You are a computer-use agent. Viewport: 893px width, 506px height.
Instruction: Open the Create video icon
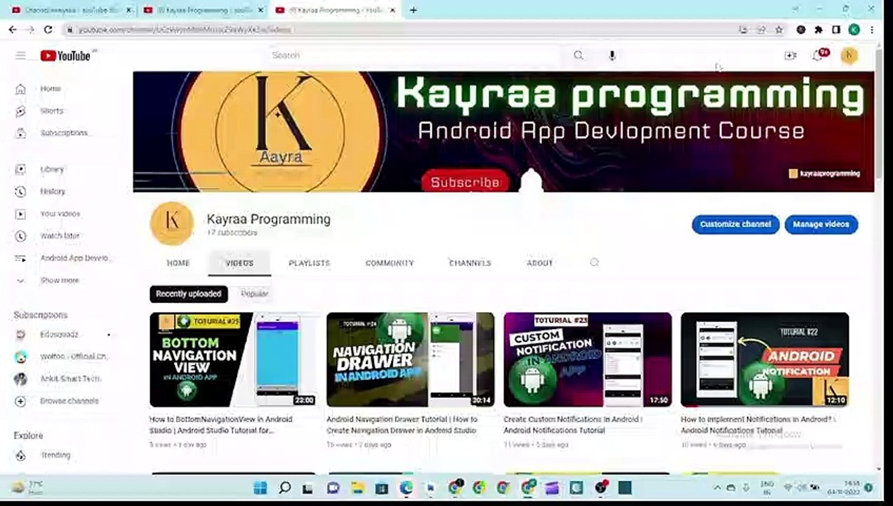791,56
